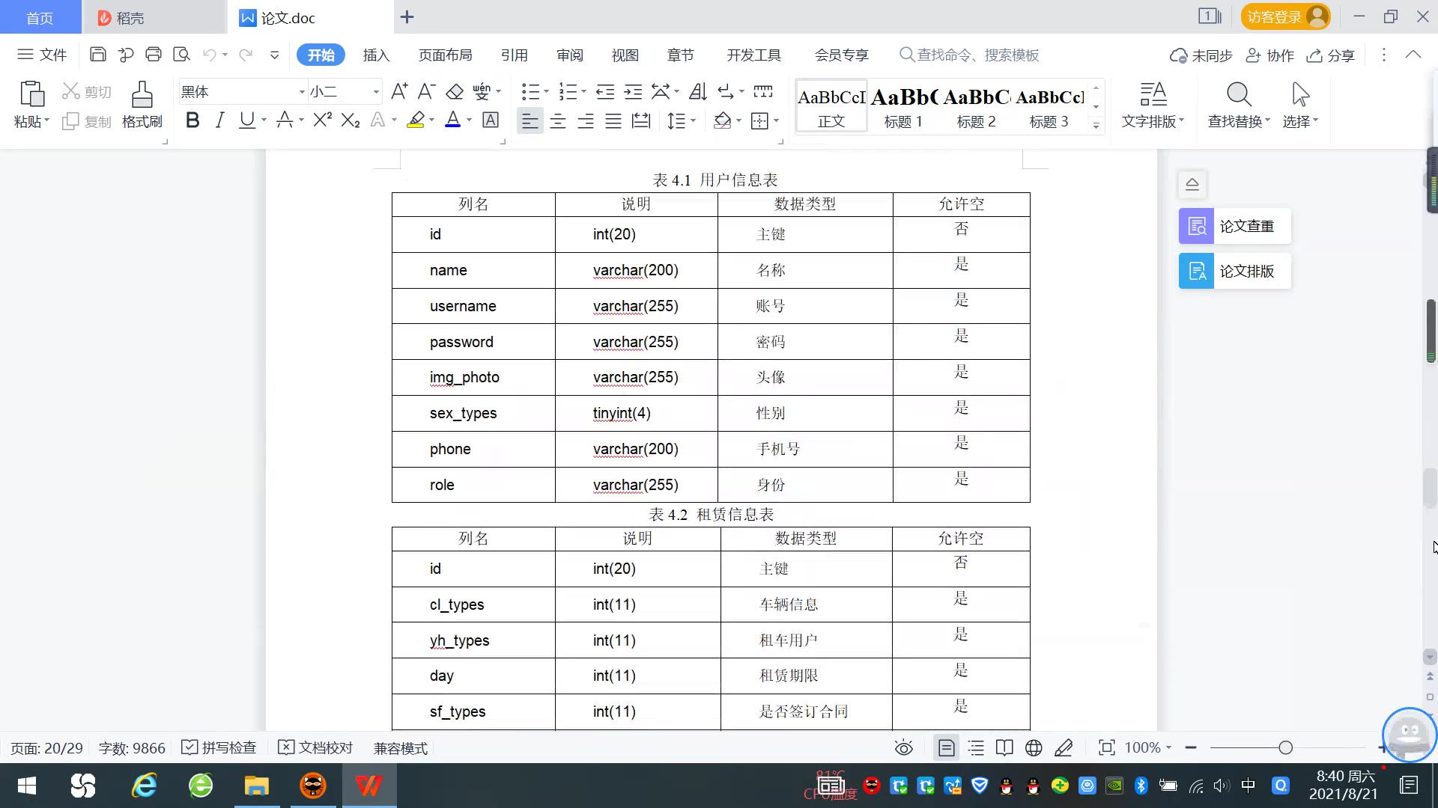The width and height of the screenshot is (1438, 808).
Task: Open 论文查重 plagiarism check panel
Action: pos(1235,226)
